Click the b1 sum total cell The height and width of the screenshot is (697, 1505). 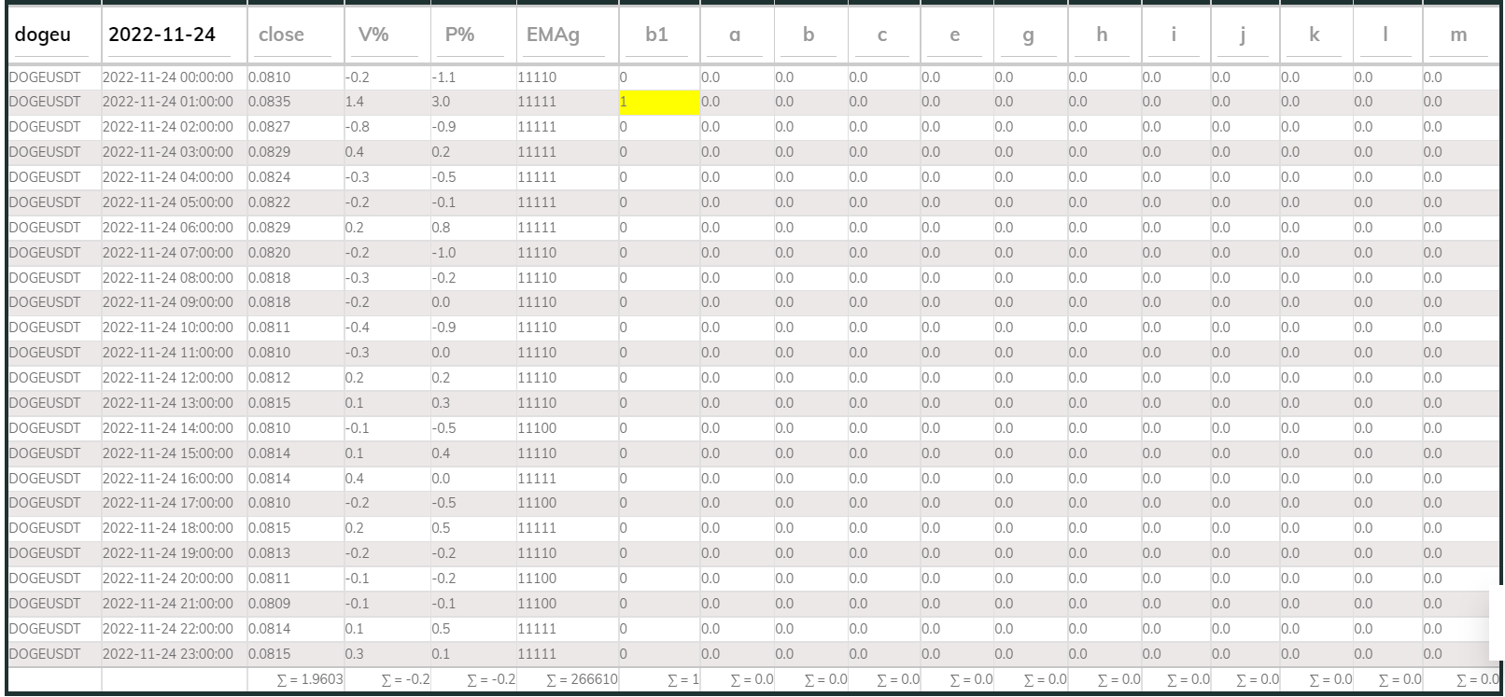pos(682,680)
